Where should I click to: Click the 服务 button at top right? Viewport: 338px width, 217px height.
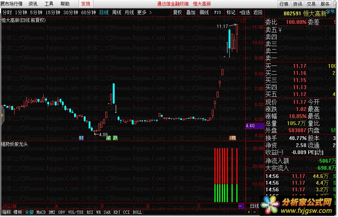pyautogui.click(x=325, y=4)
